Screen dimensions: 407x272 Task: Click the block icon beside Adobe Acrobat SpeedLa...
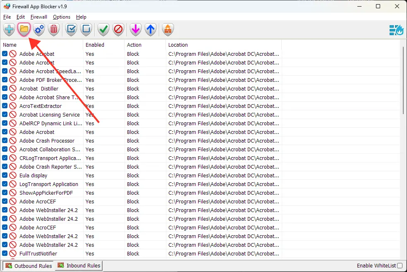click(13, 71)
